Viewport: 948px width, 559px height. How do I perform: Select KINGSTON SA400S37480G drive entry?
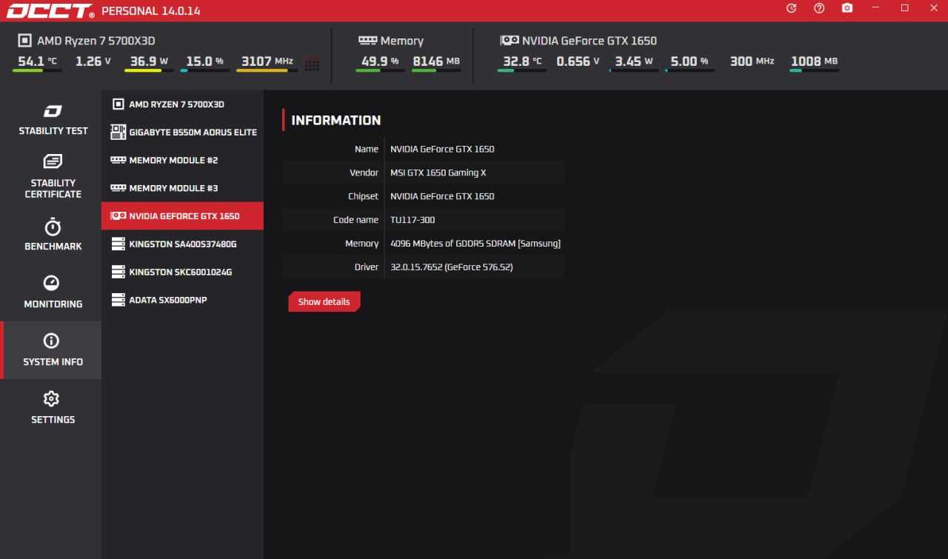point(182,244)
